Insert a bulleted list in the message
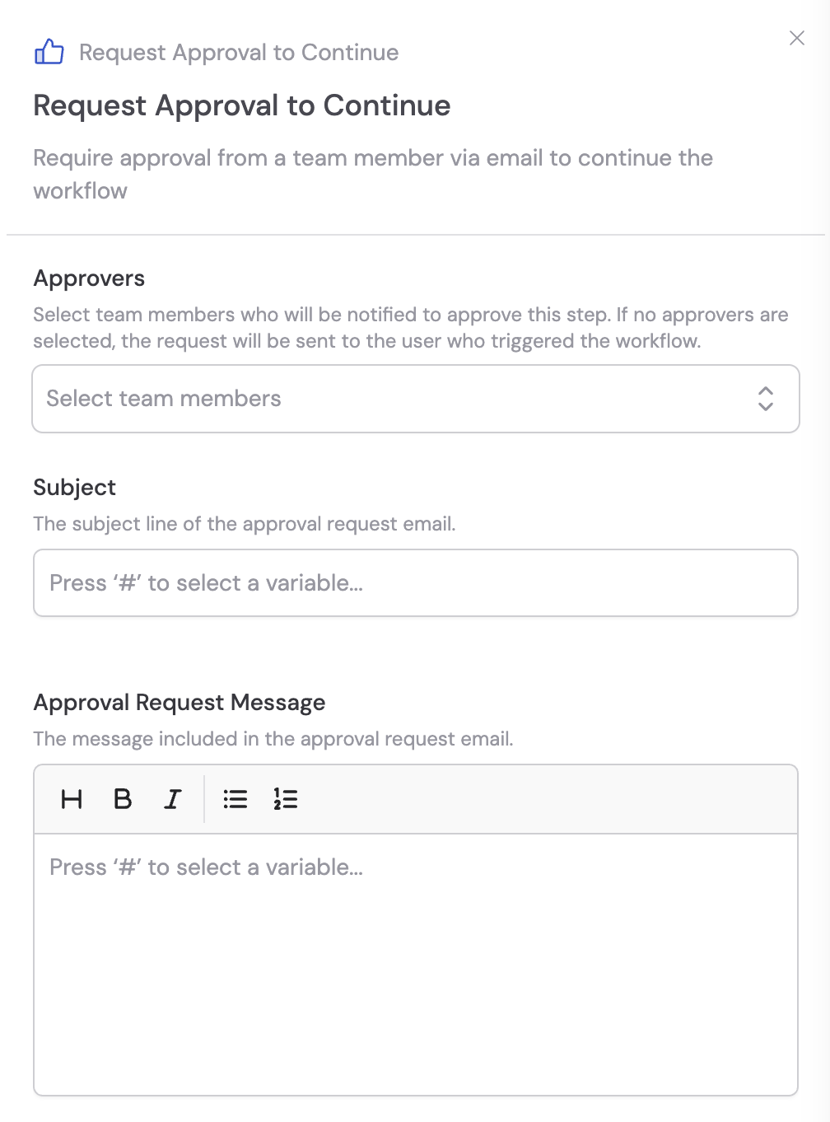This screenshot has width=830, height=1122. pos(235,798)
